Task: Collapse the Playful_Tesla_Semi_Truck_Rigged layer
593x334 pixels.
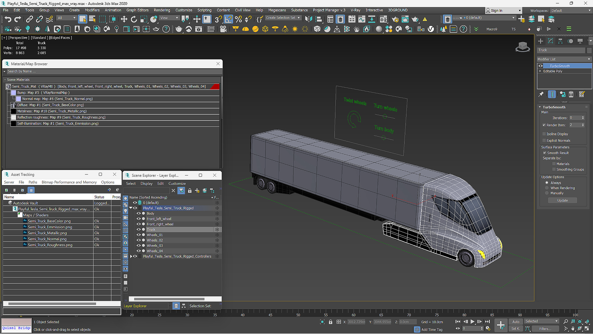Action: (x=131, y=208)
